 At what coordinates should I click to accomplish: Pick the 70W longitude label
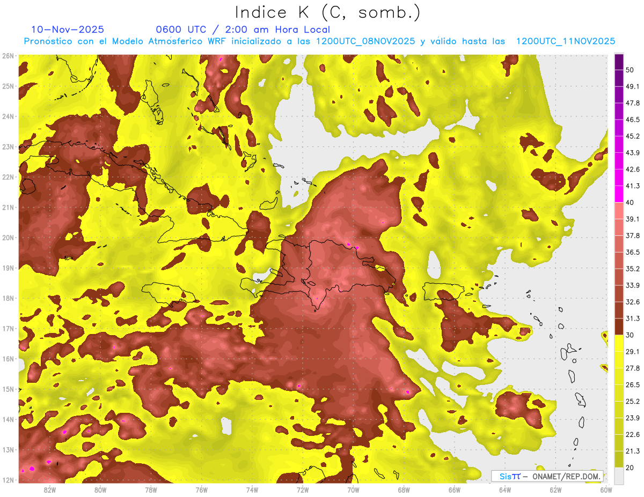click(353, 489)
